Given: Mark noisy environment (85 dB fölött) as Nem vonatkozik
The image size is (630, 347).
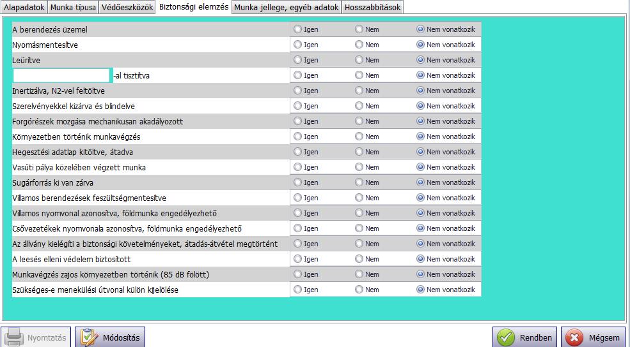Looking at the screenshot, I should click(446, 274).
